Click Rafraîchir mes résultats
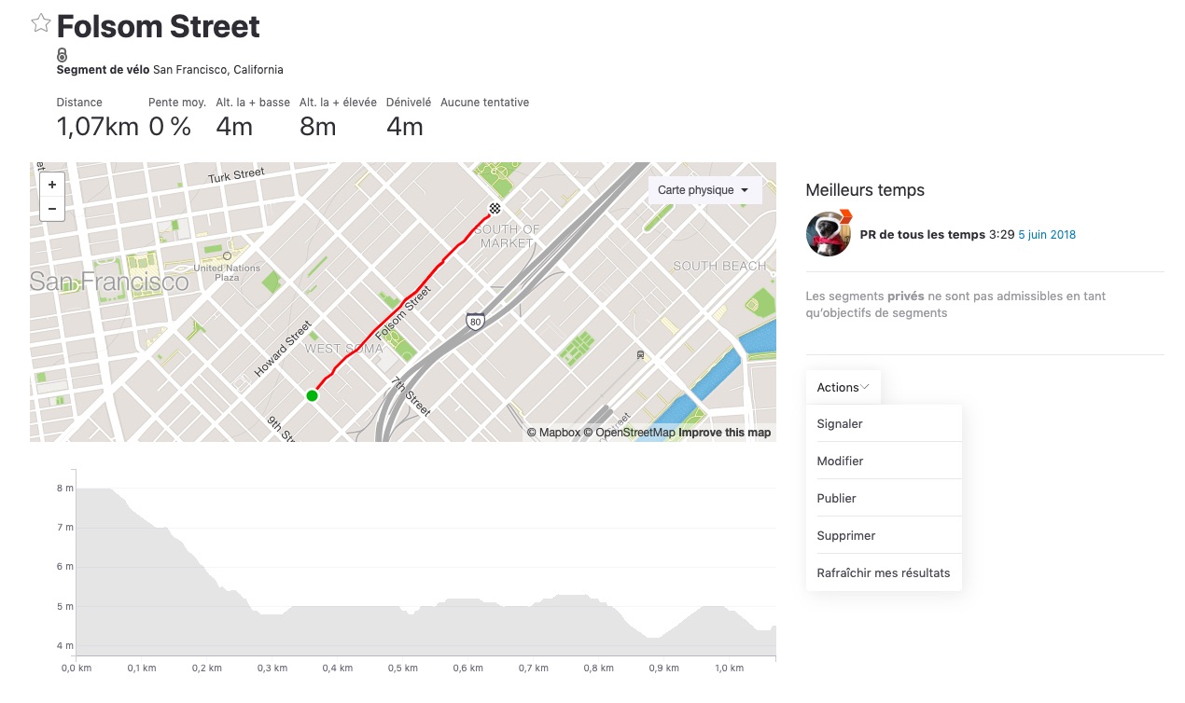The width and height of the screenshot is (1185, 703). pyautogui.click(x=883, y=572)
